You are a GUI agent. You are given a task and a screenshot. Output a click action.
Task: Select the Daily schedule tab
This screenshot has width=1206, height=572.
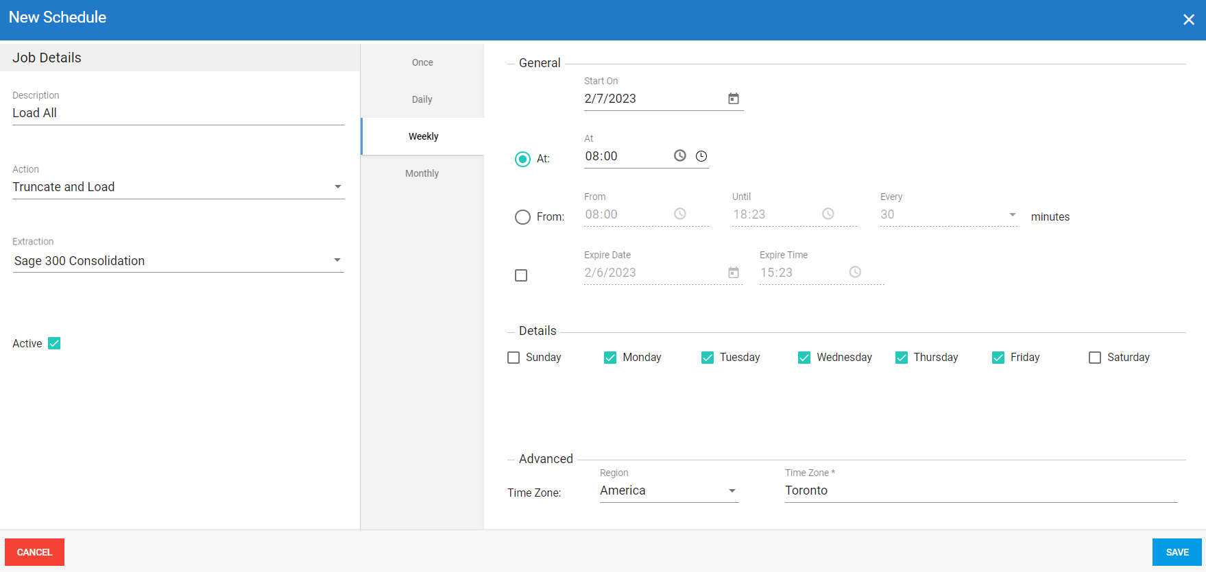click(422, 99)
